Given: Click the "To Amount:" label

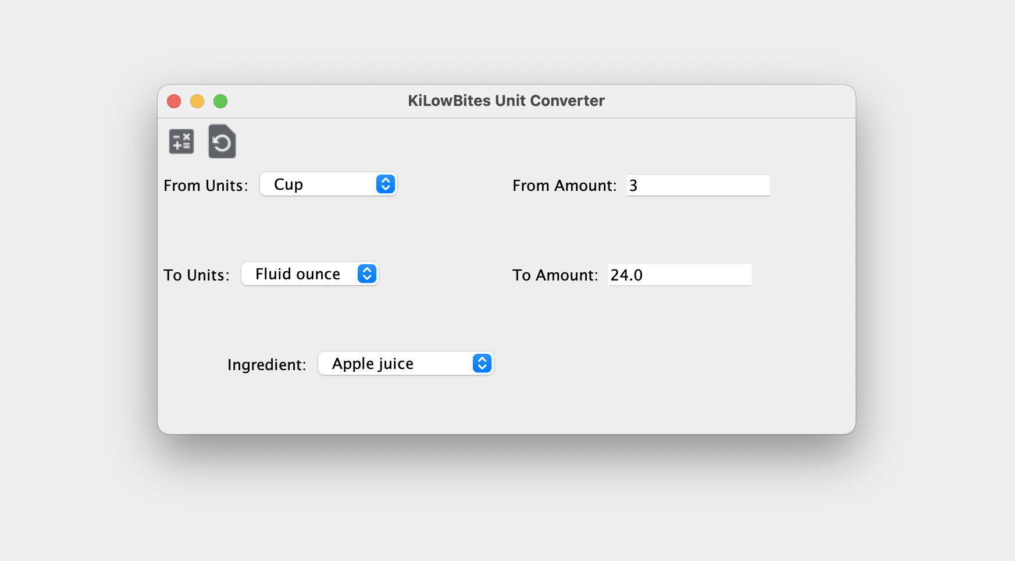Looking at the screenshot, I should [x=554, y=275].
